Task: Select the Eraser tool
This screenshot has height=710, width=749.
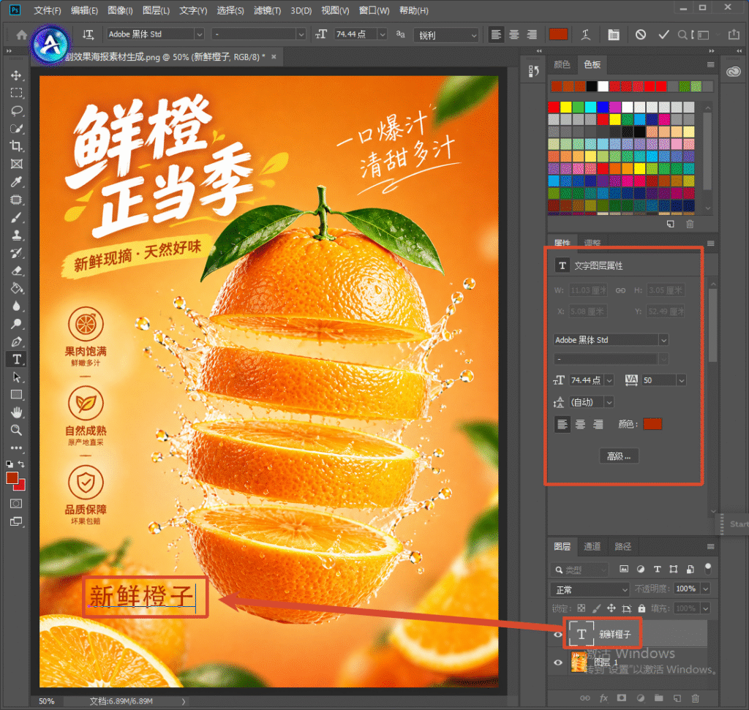Action: pos(16,271)
